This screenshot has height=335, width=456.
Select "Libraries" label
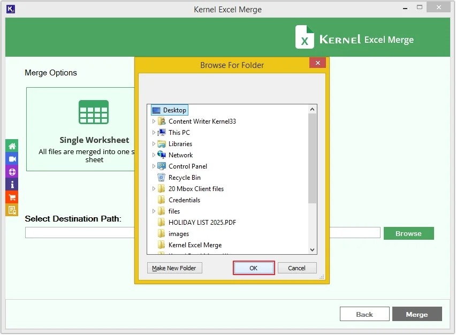180,143
